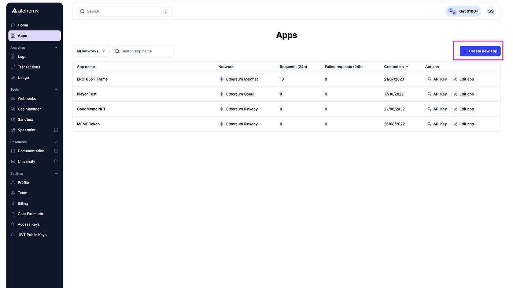513x288 pixels.
Task: Click the Documentation page icon
Action: (13, 151)
